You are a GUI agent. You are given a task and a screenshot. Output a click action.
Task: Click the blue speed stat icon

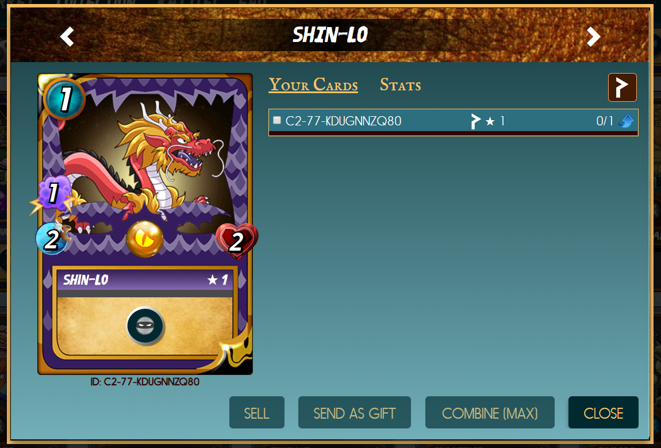[51, 239]
